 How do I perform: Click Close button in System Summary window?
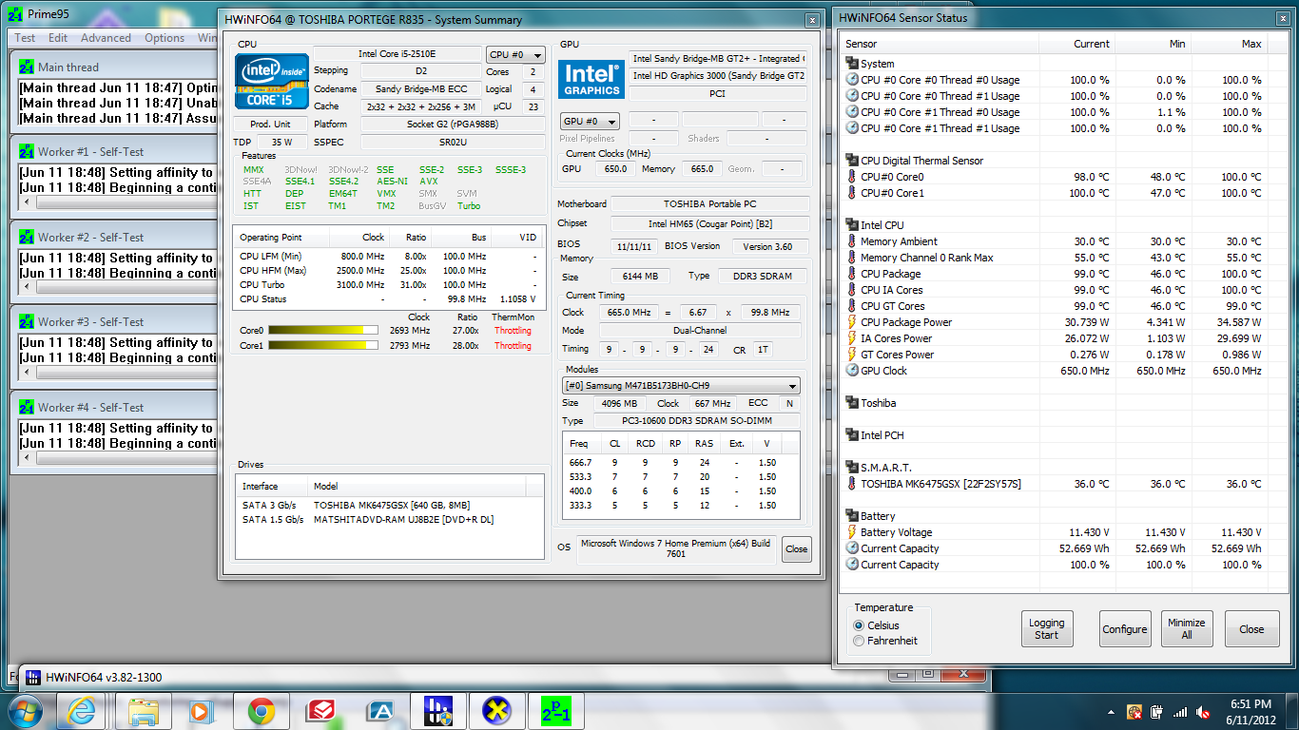[x=797, y=548]
